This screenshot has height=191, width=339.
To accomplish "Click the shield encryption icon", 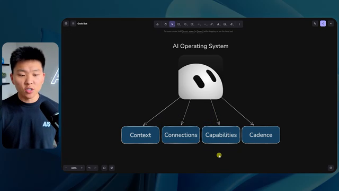I will coord(112,168).
